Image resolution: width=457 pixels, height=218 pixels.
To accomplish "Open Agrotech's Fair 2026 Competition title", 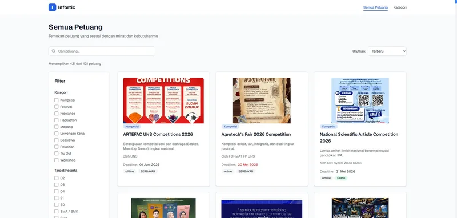I will pos(256,135).
